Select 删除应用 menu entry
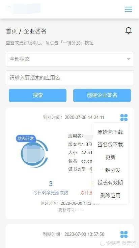139x248 pixels. pos(110,196)
